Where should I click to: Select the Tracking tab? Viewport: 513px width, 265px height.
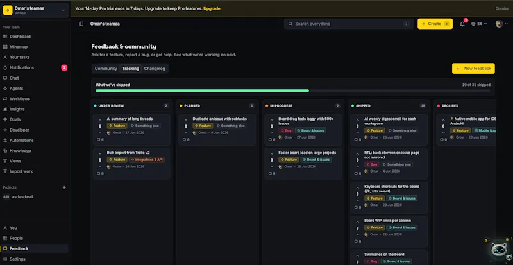click(131, 69)
